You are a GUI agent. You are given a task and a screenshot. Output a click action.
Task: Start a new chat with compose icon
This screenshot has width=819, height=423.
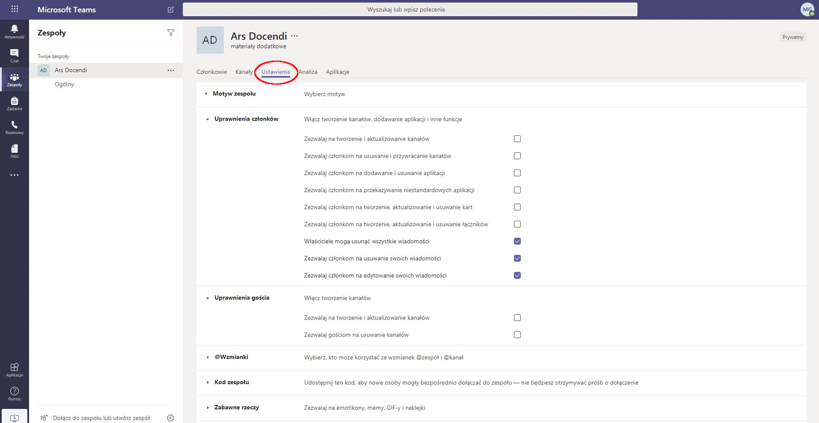click(x=171, y=9)
